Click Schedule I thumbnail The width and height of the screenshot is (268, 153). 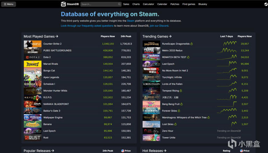click(x=33, y=84)
